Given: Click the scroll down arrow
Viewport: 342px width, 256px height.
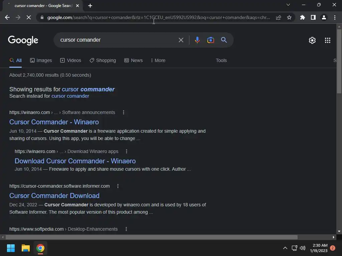Looking at the screenshot, I should point(339,231).
